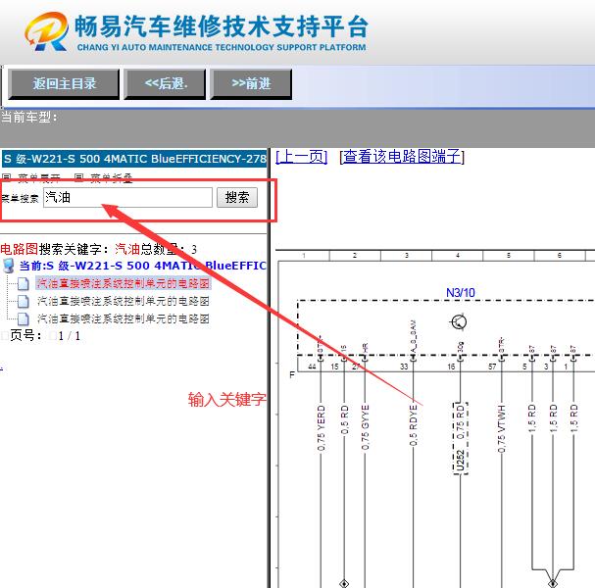Focus the menu search field containing 汽油
The height and width of the screenshot is (588, 595).
127,197
